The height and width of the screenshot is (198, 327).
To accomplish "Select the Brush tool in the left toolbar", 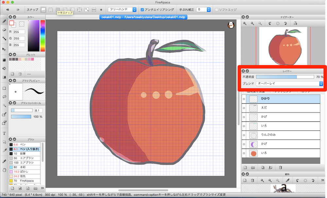I will (4, 21).
